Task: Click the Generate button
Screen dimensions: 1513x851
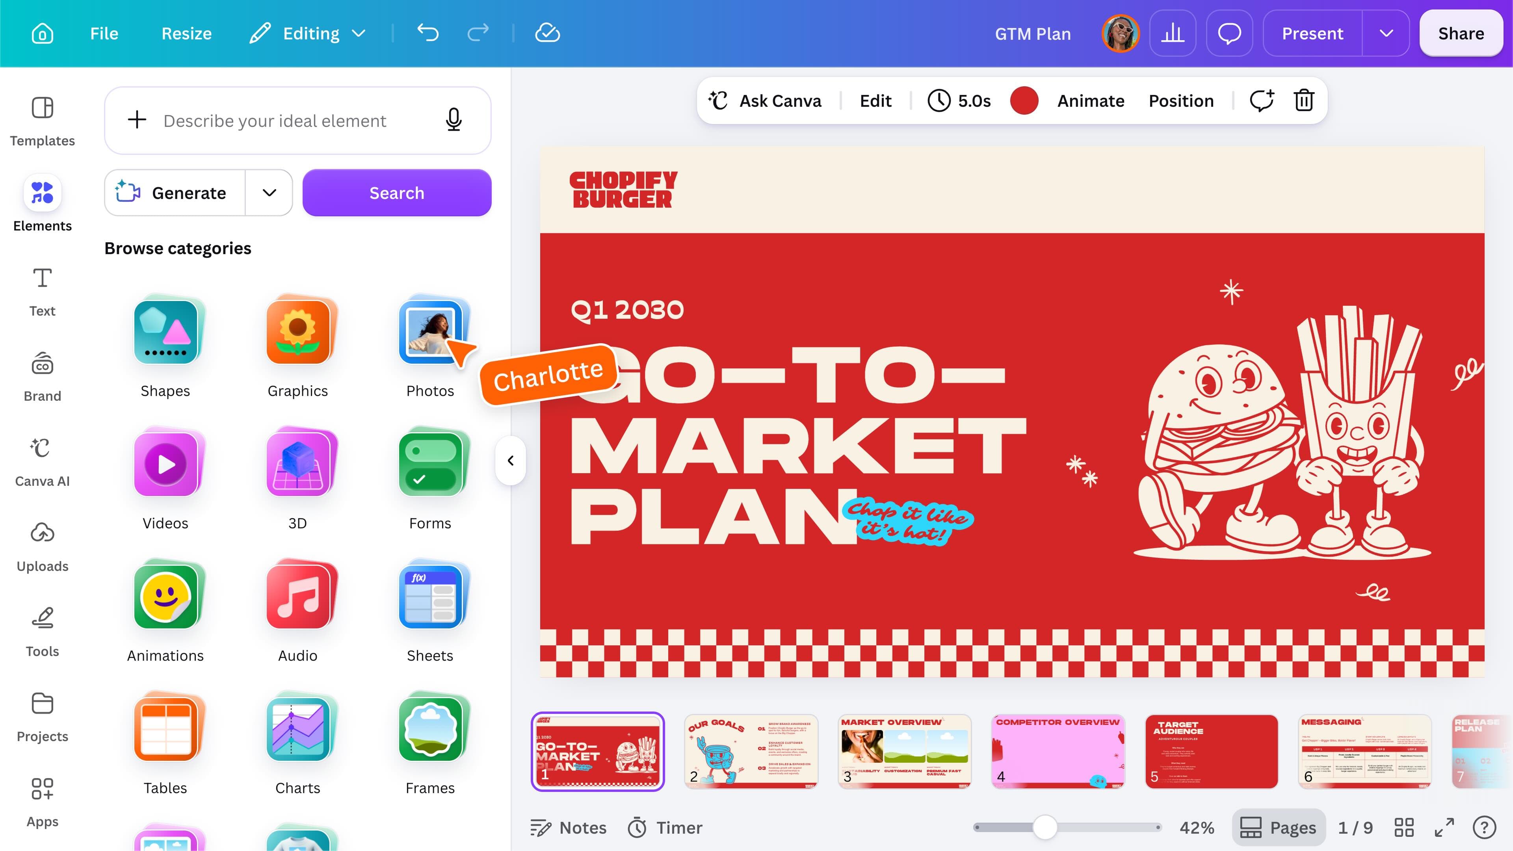Action: (x=175, y=193)
